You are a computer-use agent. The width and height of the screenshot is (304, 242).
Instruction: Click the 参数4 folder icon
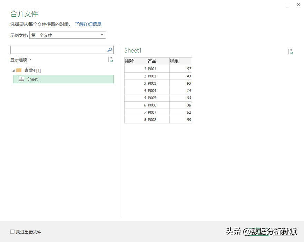click(19, 70)
